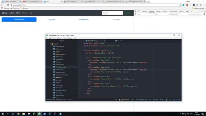Open the 'My card' nav pill
The image size is (206, 116).
coord(51,20)
